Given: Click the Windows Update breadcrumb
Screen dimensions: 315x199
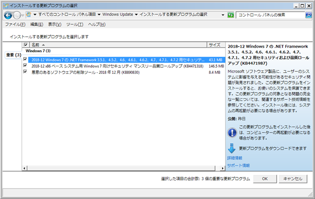Looking at the screenshot, I should tap(118, 14).
